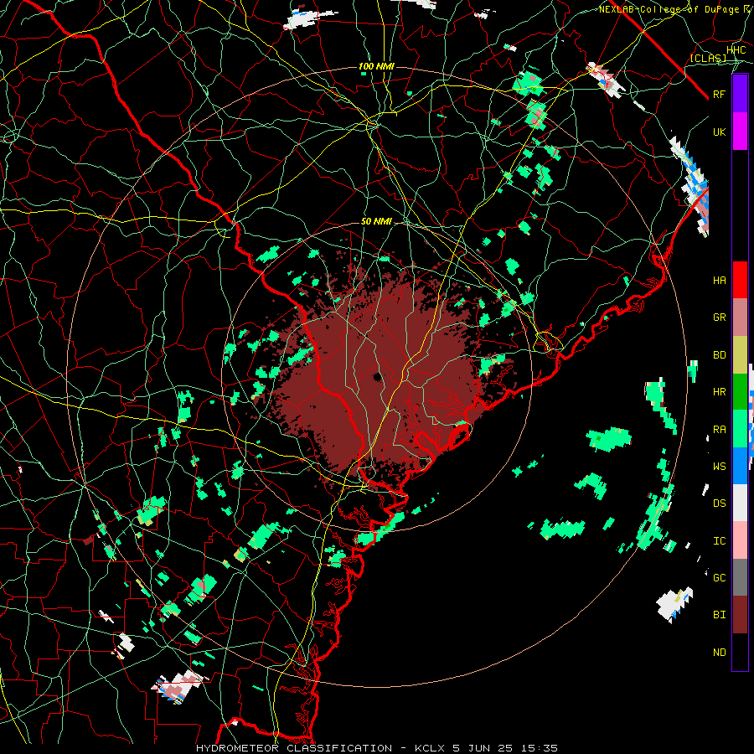Viewport: 754px width, 754px height.
Task: Click the 'UK' legend label
Action: coord(720,132)
